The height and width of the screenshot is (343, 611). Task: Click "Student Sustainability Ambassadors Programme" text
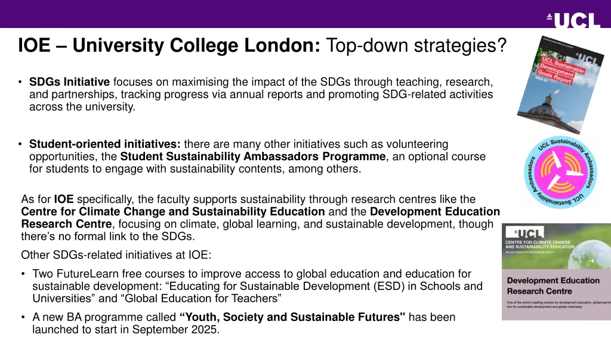coord(253,157)
